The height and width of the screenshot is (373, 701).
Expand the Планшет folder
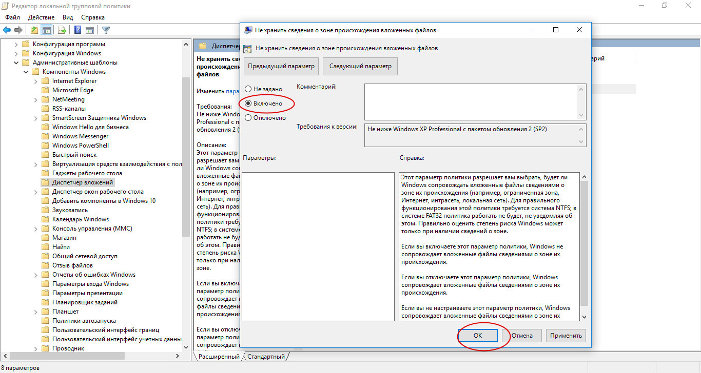[35, 312]
